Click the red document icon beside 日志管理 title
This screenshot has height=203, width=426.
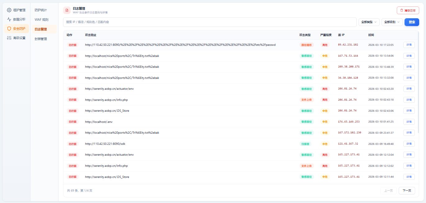67,10
